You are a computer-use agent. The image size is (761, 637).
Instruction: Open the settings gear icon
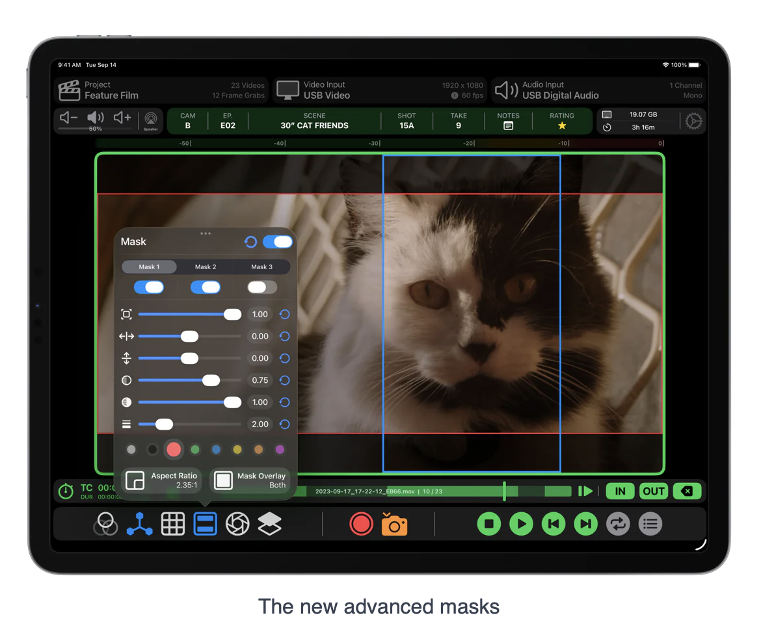coord(694,121)
